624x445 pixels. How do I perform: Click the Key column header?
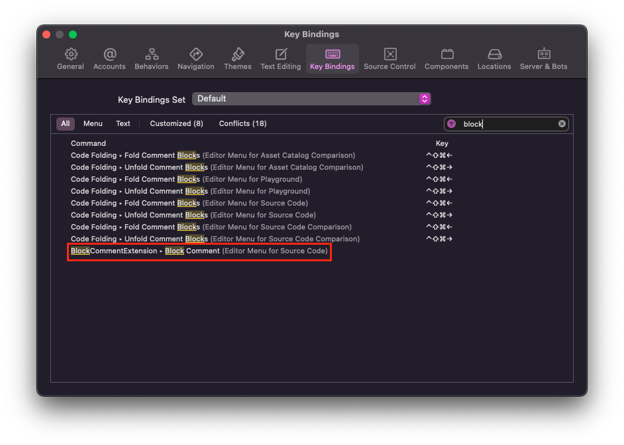[x=442, y=143]
